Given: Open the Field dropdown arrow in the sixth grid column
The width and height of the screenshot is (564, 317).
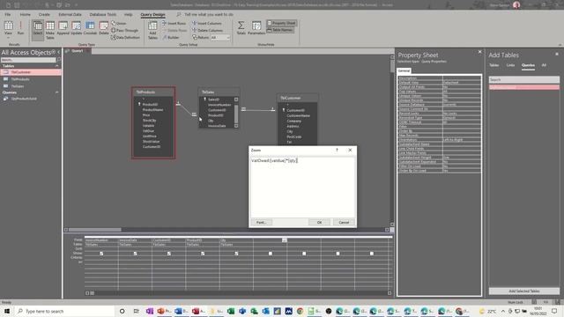Looking at the screenshot, I should tap(284, 240).
